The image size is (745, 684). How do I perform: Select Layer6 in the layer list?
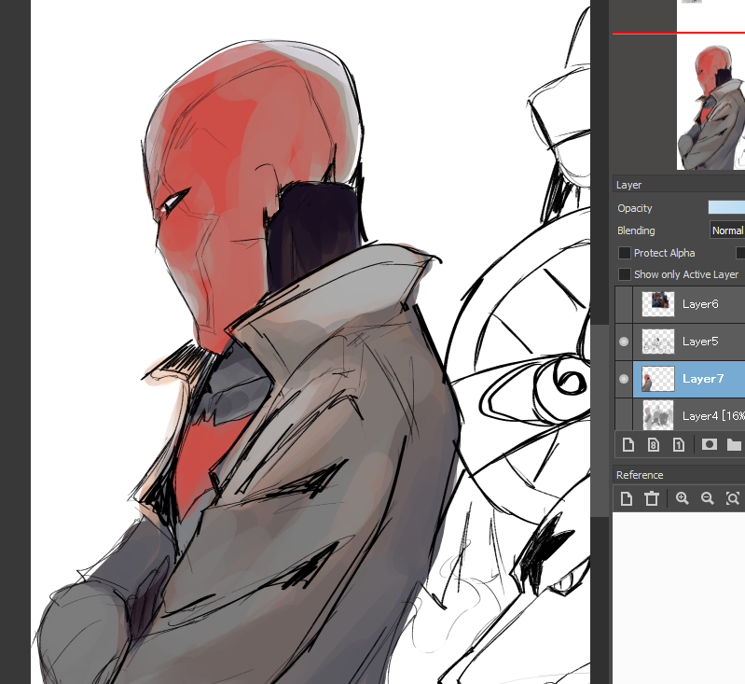coord(689,304)
